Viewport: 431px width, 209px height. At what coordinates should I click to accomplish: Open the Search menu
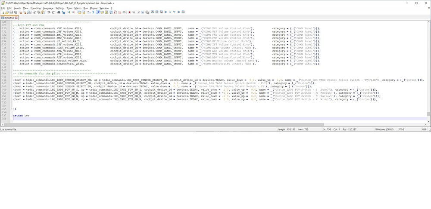tap(17, 8)
